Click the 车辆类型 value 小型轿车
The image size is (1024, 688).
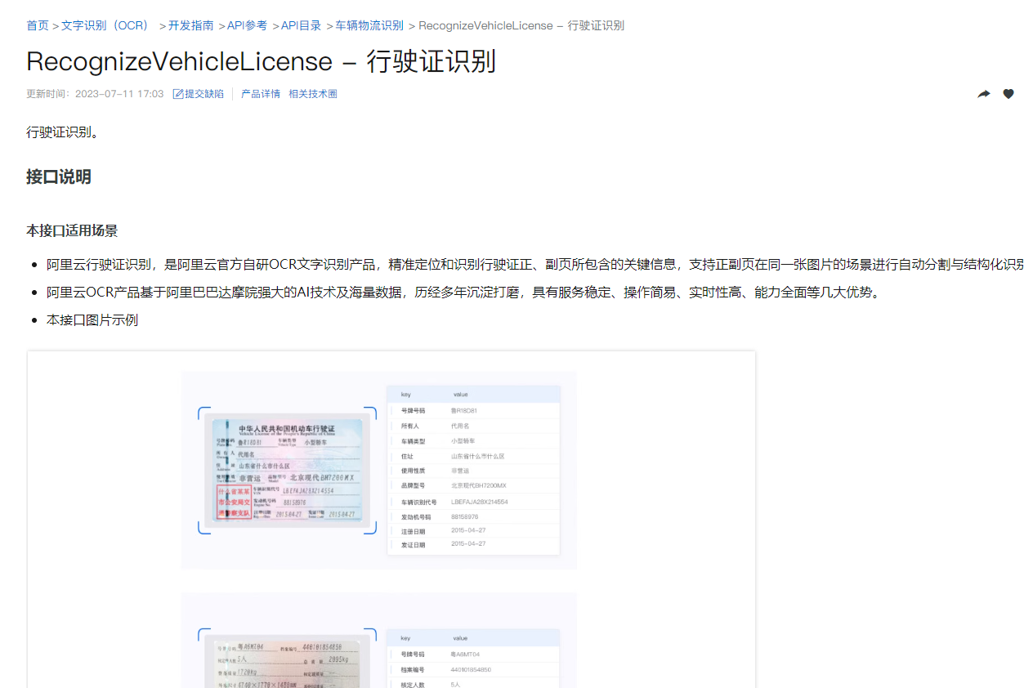pos(463,440)
